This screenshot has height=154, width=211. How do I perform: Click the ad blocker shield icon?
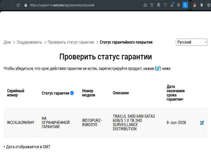point(152,5)
